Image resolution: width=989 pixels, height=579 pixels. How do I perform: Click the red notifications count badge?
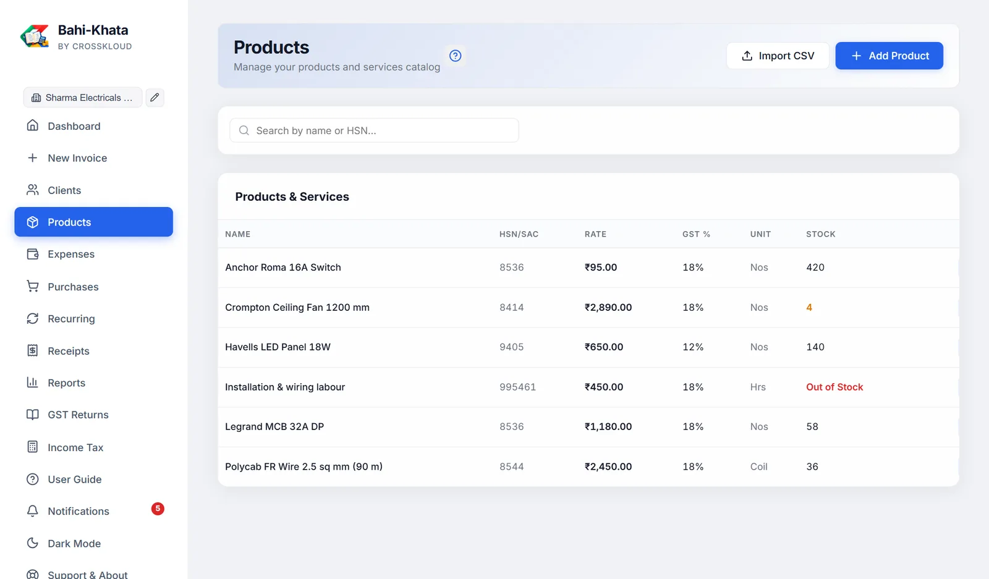pos(158,509)
